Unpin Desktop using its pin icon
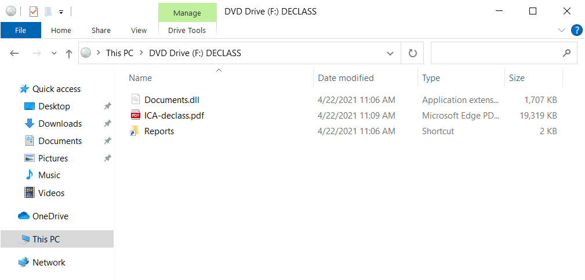Image resolution: width=585 pixels, height=280 pixels. pyautogui.click(x=107, y=106)
